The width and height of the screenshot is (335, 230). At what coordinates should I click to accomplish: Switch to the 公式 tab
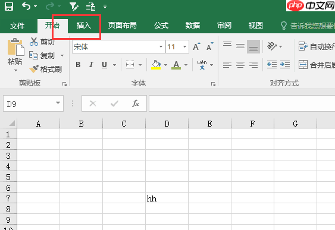click(x=161, y=26)
